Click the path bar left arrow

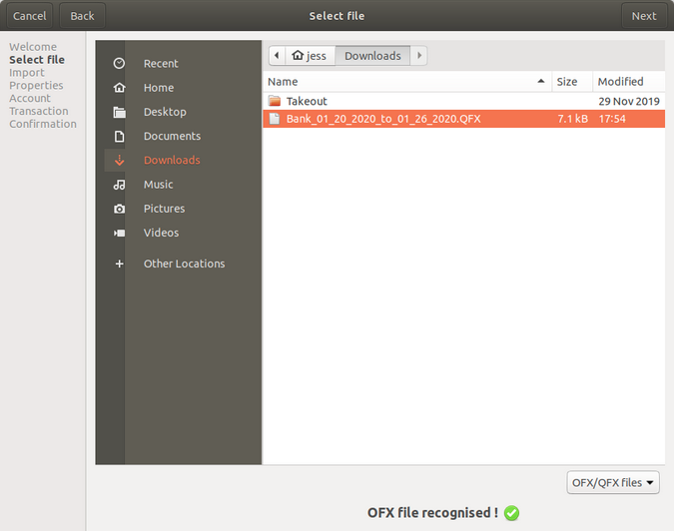[277, 56]
